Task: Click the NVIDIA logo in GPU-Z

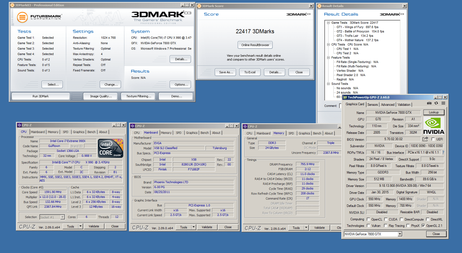Action: [434, 126]
